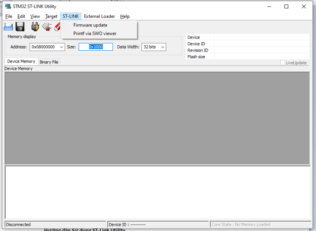The image size is (316, 231).
Task: Open the Target menu
Action: coord(51,16)
